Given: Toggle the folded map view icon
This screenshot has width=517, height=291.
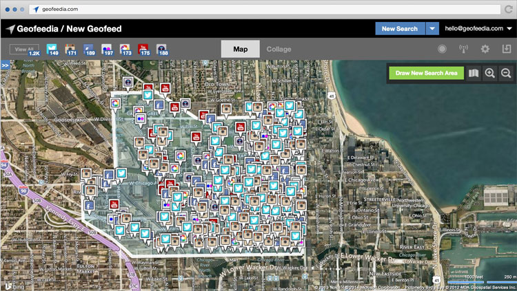Looking at the screenshot, I should (x=474, y=73).
